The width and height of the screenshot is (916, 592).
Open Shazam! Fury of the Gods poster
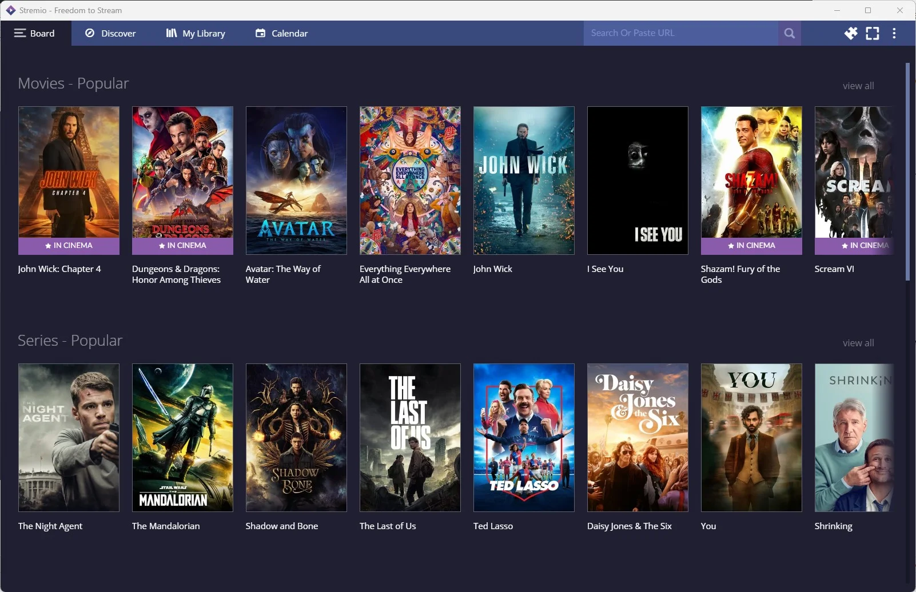pyautogui.click(x=751, y=180)
